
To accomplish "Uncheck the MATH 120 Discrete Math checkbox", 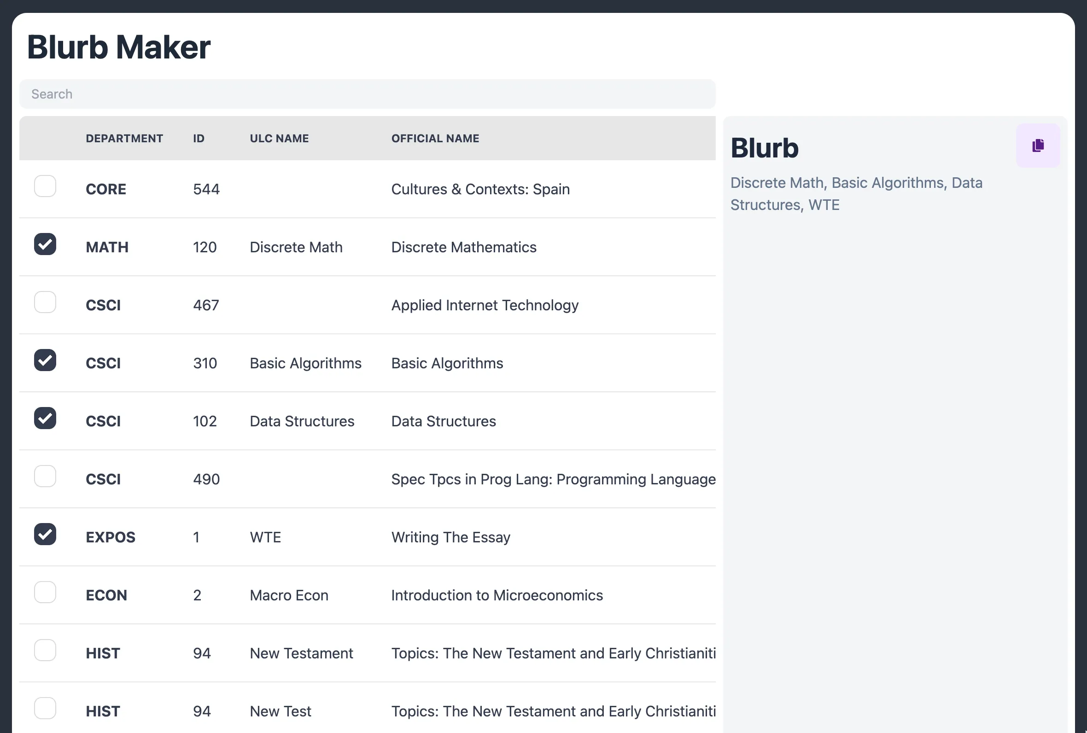I will 45,244.
